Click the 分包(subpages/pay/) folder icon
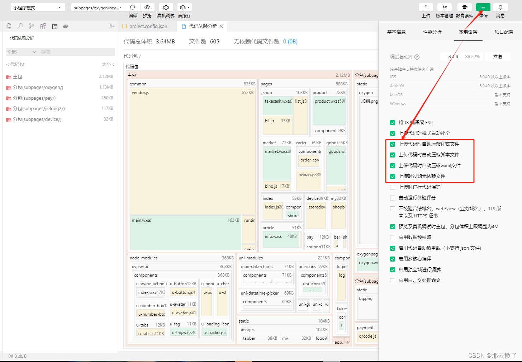The width and height of the screenshot is (522, 362). [9, 98]
